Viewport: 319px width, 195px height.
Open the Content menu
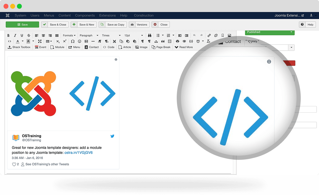pos(65,15)
